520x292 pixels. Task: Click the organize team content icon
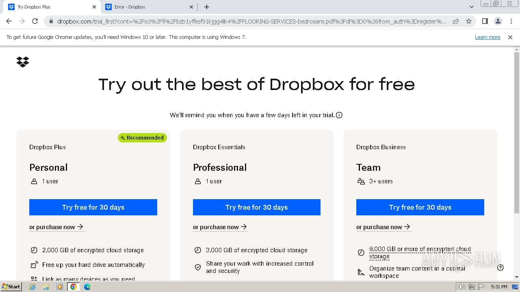pyautogui.click(x=361, y=272)
